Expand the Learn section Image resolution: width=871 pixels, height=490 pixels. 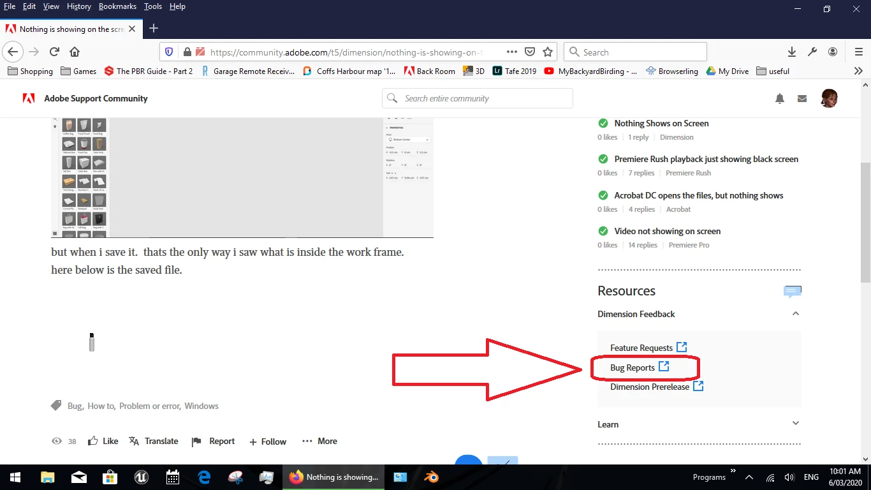click(795, 423)
